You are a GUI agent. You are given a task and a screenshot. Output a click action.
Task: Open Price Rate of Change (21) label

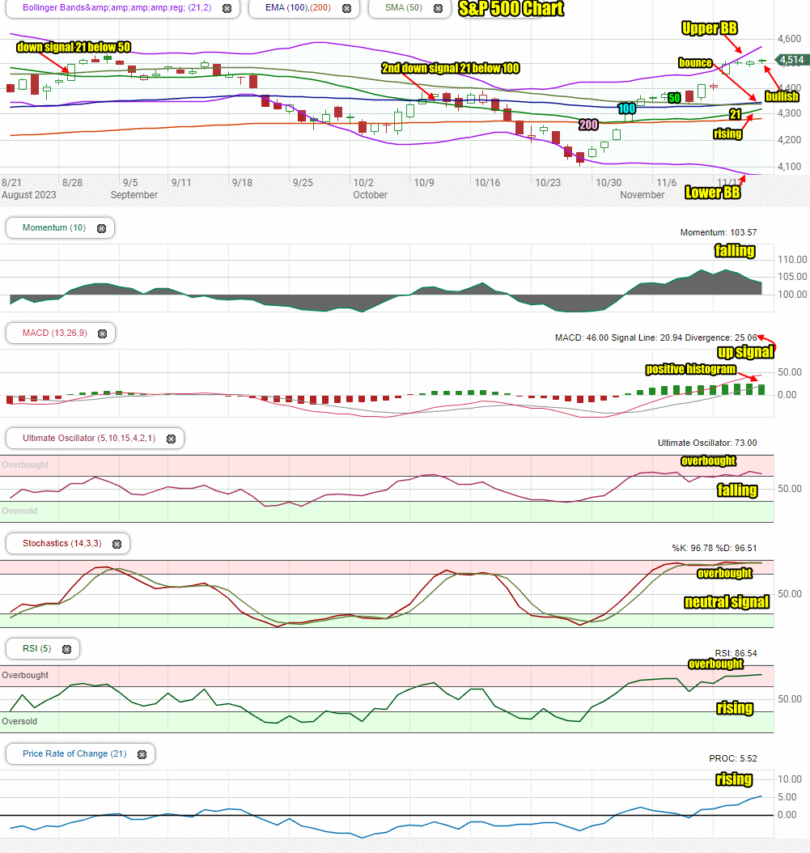point(74,753)
